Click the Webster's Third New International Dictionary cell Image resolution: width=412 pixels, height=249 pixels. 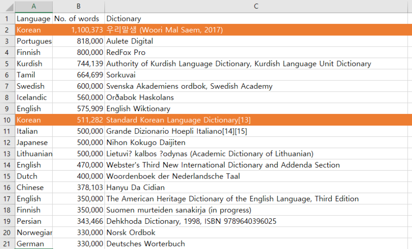pyautogui.click(x=256, y=165)
